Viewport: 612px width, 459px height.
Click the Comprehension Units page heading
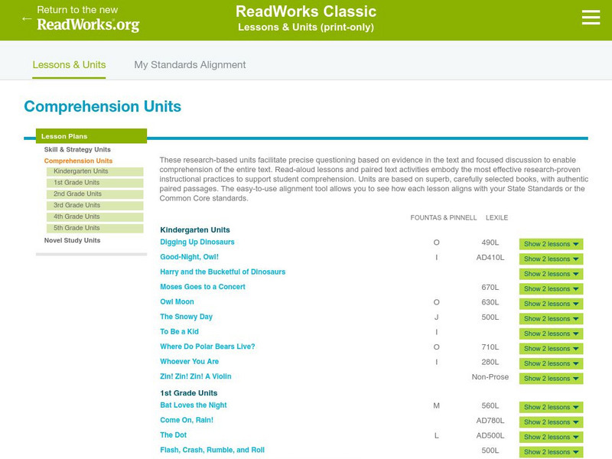click(x=103, y=106)
